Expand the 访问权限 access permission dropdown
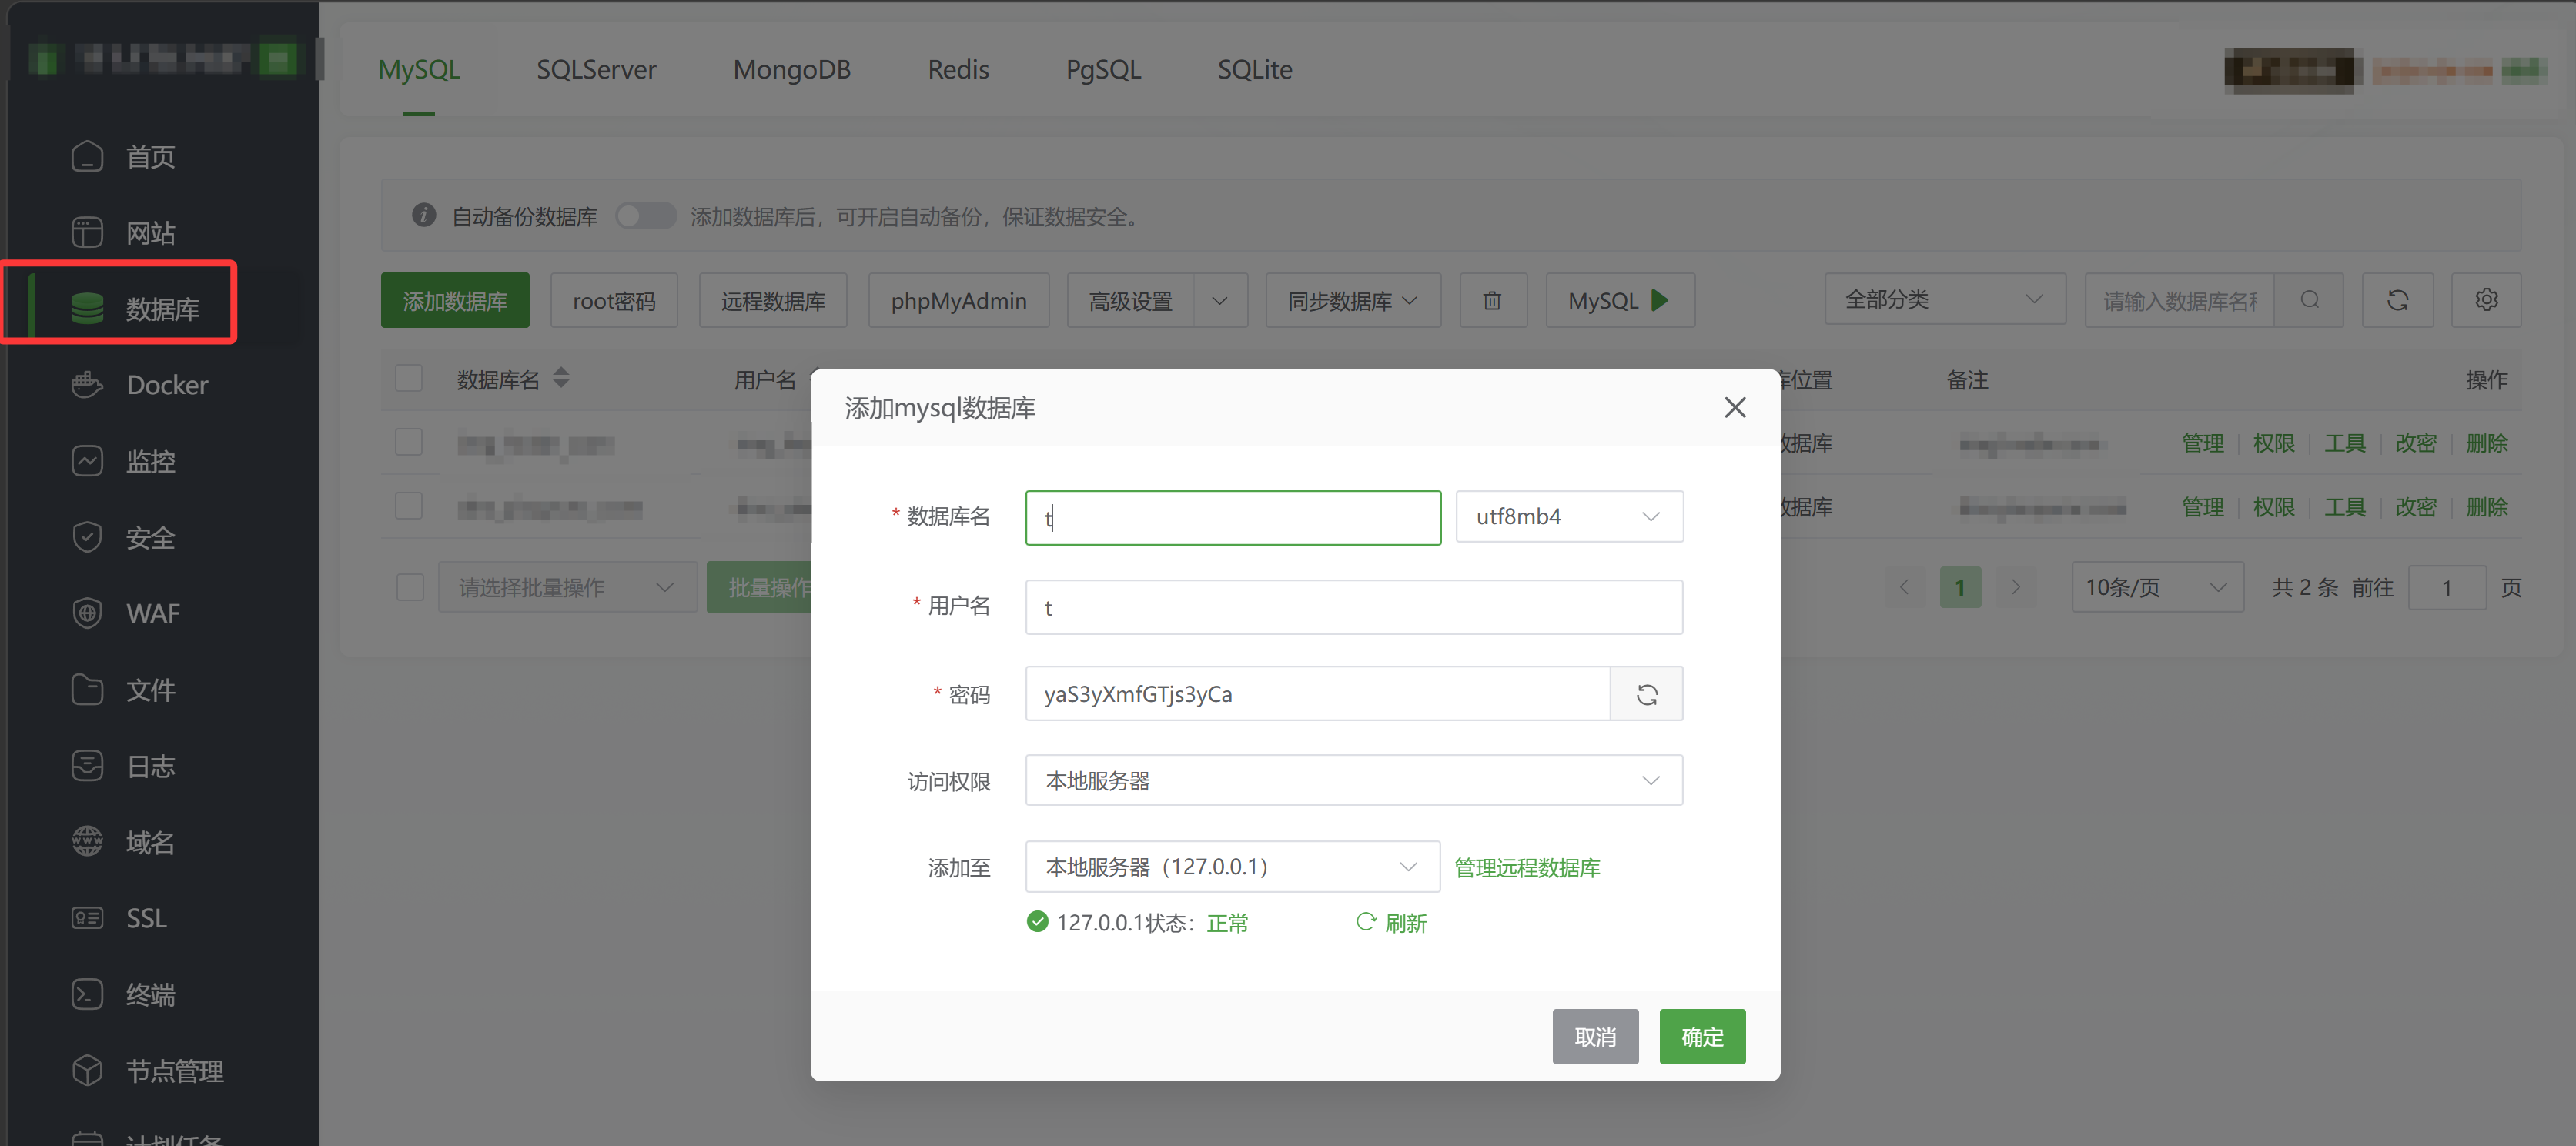Viewport: 2576px width, 1146px height. tap(1353, 780)
